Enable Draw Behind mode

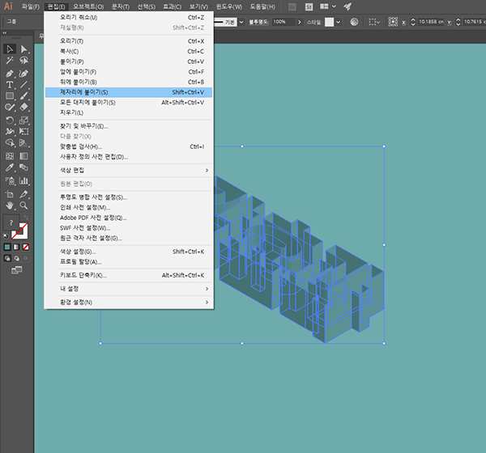(17, 258)
